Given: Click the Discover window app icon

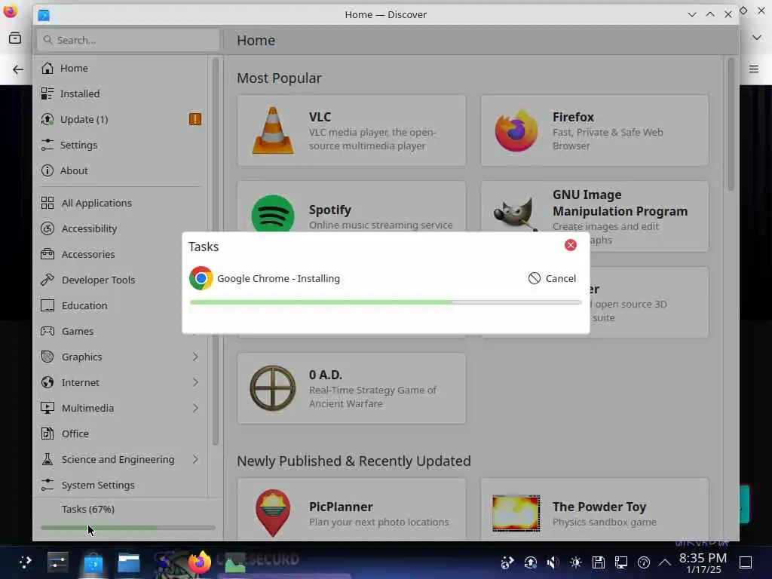Looking at the screenshot, I should pyautogui.click(x=44, y=15).
